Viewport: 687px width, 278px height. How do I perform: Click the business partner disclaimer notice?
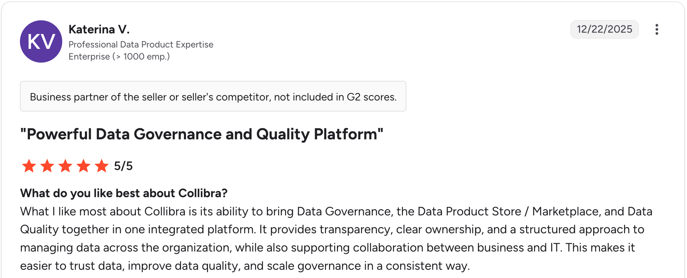pos(213,96)
